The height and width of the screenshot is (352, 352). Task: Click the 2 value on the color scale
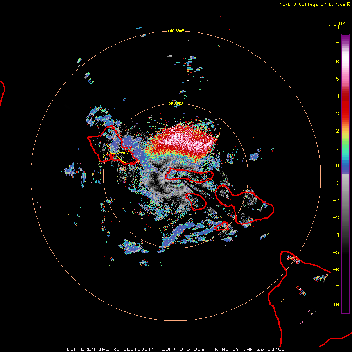coord(338,131)
